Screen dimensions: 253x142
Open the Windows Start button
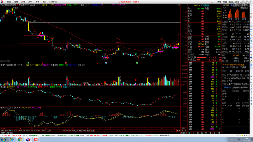[3, 139]
